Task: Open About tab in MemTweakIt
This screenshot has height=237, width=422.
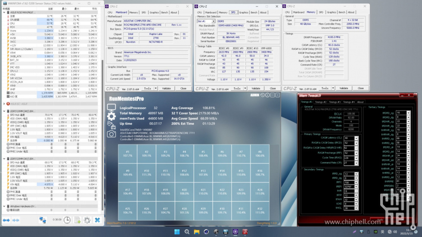Action: pos(360,102)
